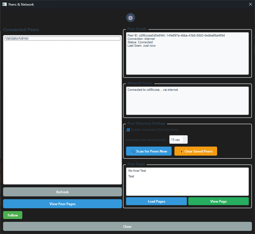Follow the selected peer
Viewport: 255px width, 234px height.
coord(13,215)
